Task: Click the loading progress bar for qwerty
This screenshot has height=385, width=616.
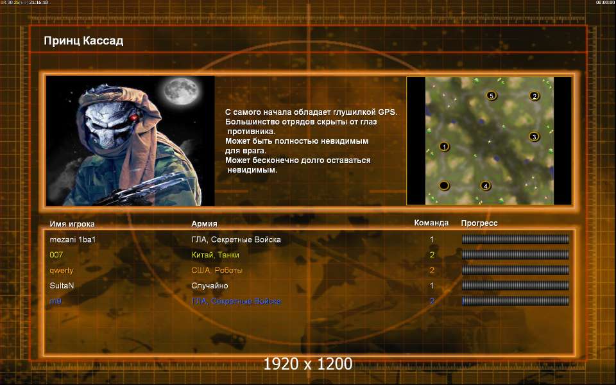Action: pyautogui.click(x=515, y=270)
